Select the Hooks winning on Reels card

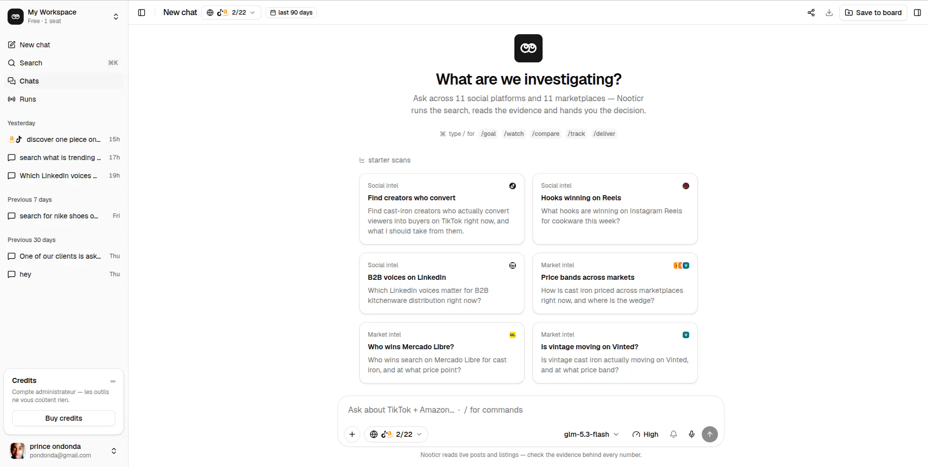(615, 209)
